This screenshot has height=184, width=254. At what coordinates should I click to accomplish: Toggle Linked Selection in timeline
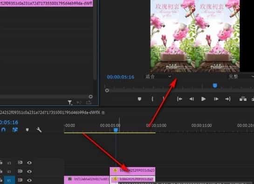point(15,130)
